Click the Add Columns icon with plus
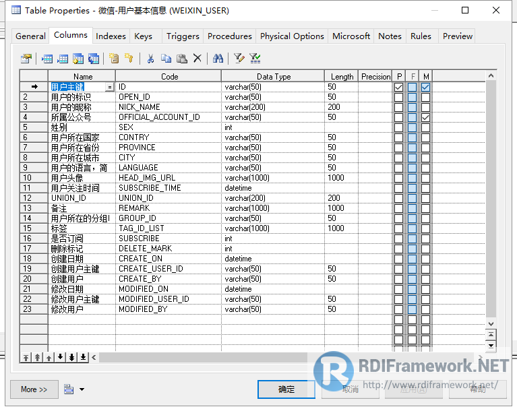 (x=78, y=59)
